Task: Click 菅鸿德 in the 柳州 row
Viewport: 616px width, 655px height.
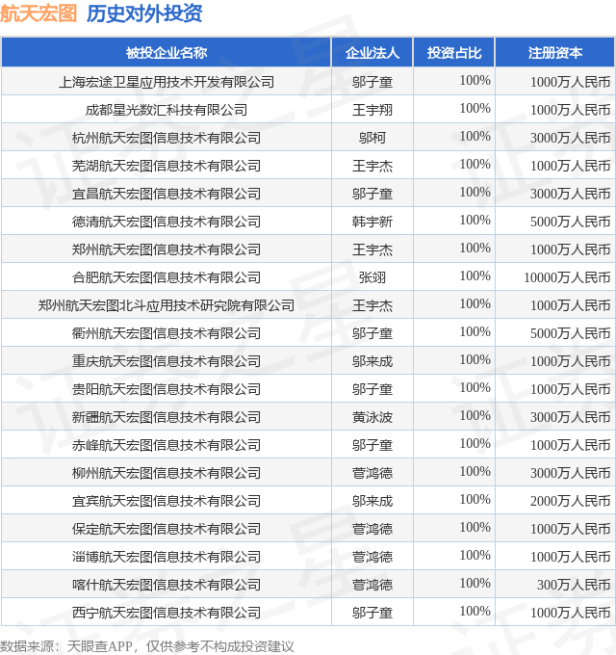Action: (372, 473)
